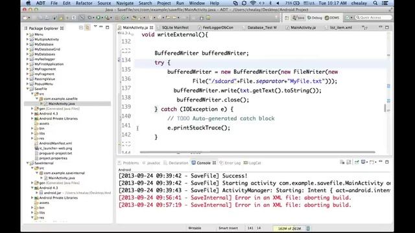This screenshot has width=415, height=233.
Task: Open the Navigate menu
Action: [125, 3]
